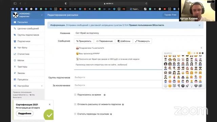This screenshot has width=217, height=122.
Task: Click the Переменные button
Action: click(104, 41)
